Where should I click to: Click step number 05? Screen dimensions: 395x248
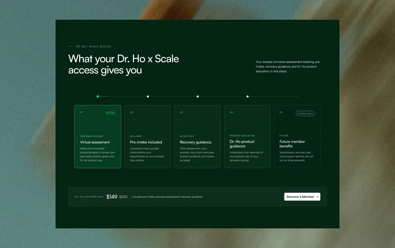click(x=281, y=112)
